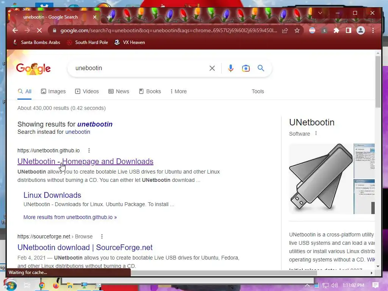Click the forward navigation arrow

pos(27,30)
